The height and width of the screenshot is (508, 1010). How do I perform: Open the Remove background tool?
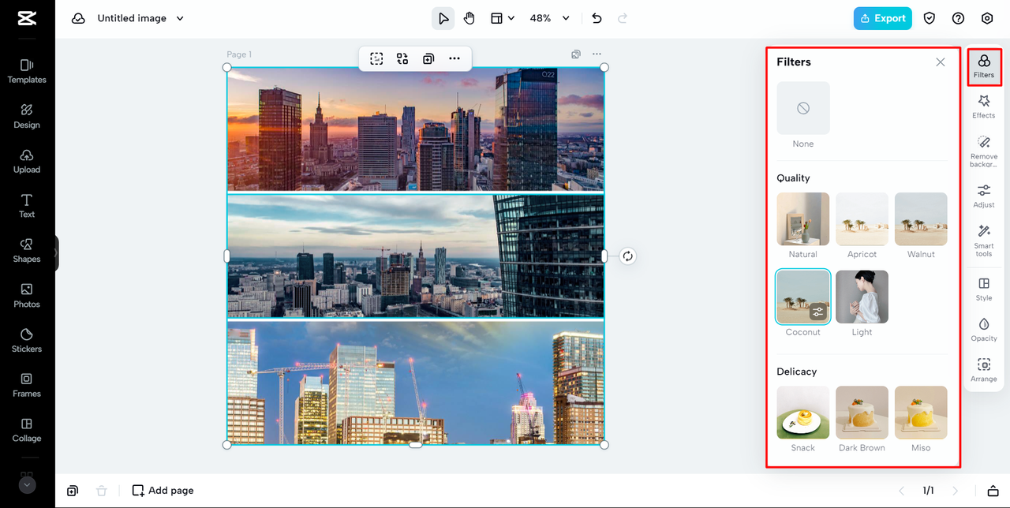984,151
